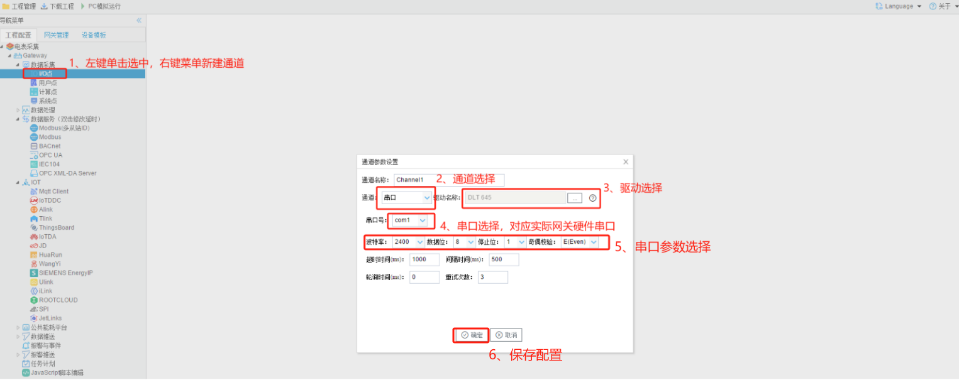959x380 pixels.
Task: Click the 通道名称 Channel1 input field
Action: tap(449, 180)
